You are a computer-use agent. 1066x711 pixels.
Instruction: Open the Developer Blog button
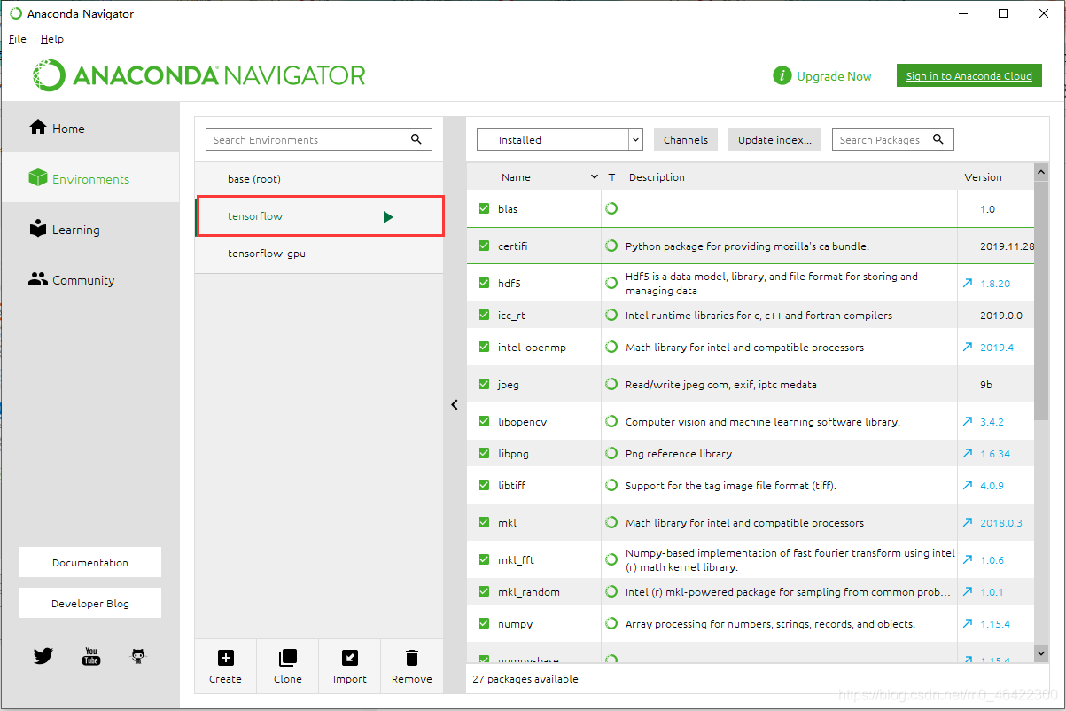90,603
